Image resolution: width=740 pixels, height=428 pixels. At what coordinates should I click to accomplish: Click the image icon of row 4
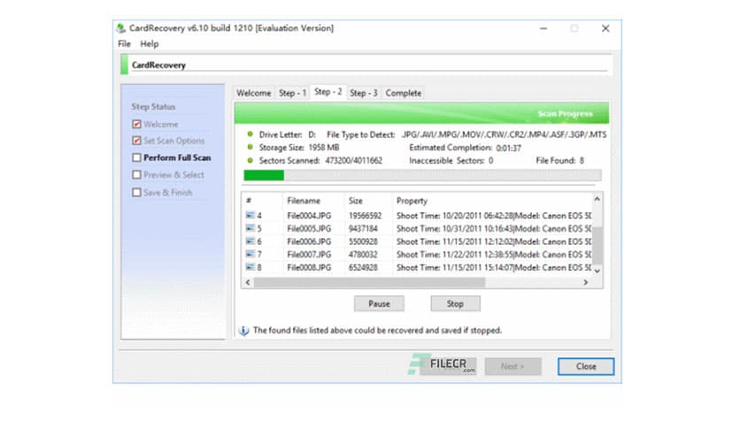coord(250,215)
